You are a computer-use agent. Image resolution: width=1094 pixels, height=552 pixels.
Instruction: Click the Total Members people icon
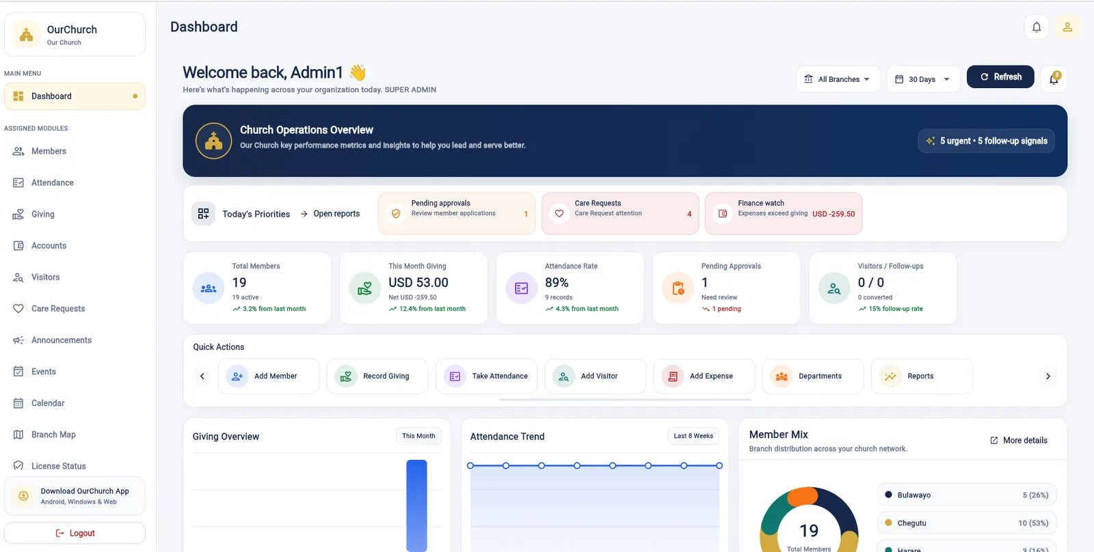(x=209, y=288)
